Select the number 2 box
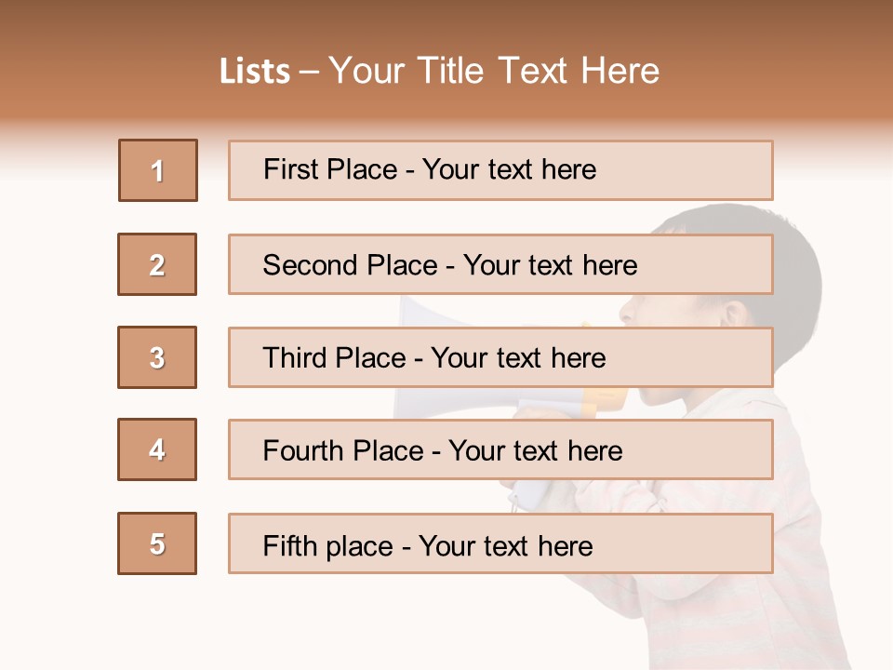Viewport: 893px width, 670px height. tap(157, 264)
